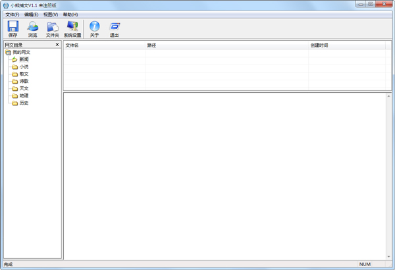Click the content pane scroll-up arrow
The width and height of the screenshot is (395, 270).
coord(388,96)
